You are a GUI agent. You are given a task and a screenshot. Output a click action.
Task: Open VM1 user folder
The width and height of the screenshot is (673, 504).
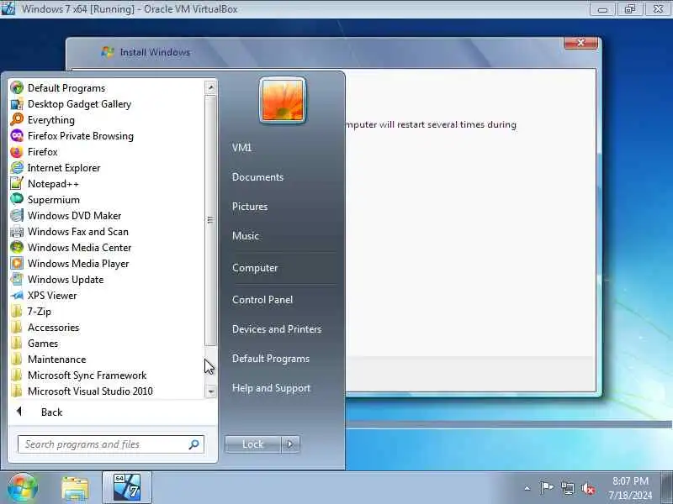(241, 148)
